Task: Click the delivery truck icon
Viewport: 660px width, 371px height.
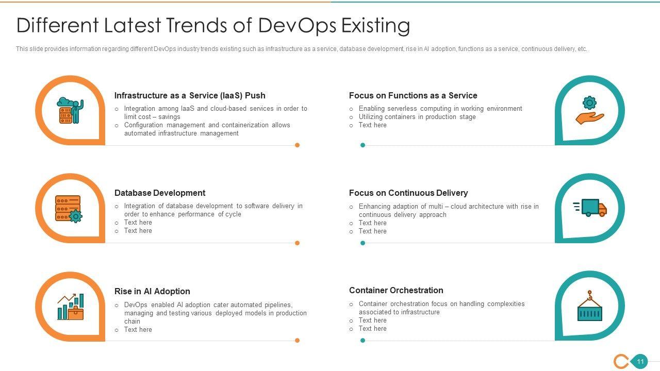Action: 590,208
